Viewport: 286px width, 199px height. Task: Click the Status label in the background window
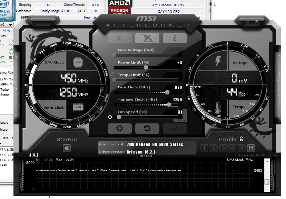click(5, 95)
